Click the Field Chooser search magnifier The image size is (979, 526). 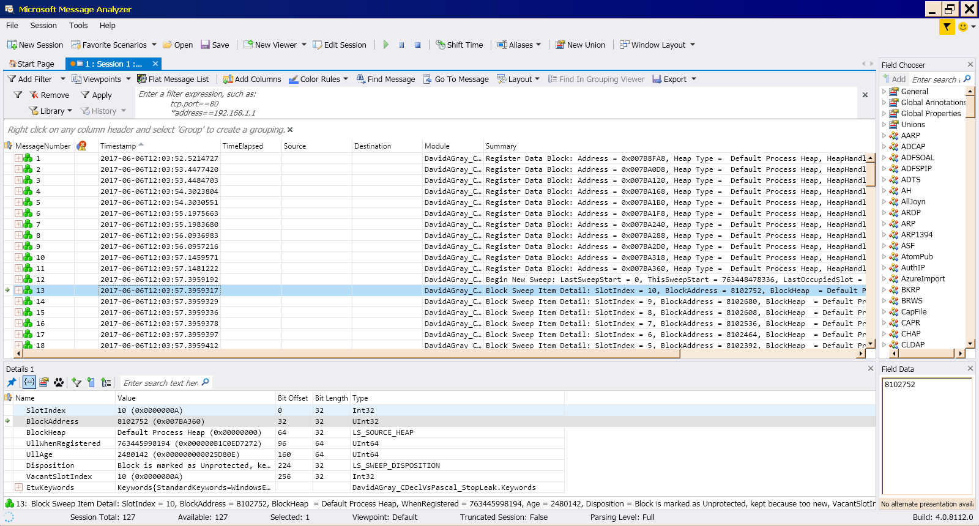click(967, 79)
